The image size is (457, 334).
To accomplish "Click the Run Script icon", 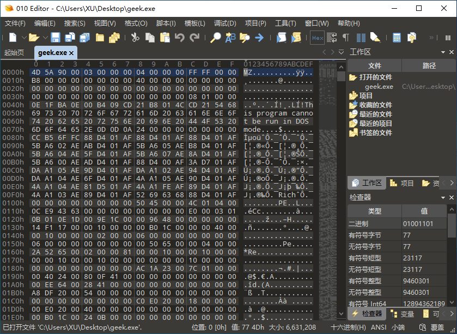I will point(281,38).
